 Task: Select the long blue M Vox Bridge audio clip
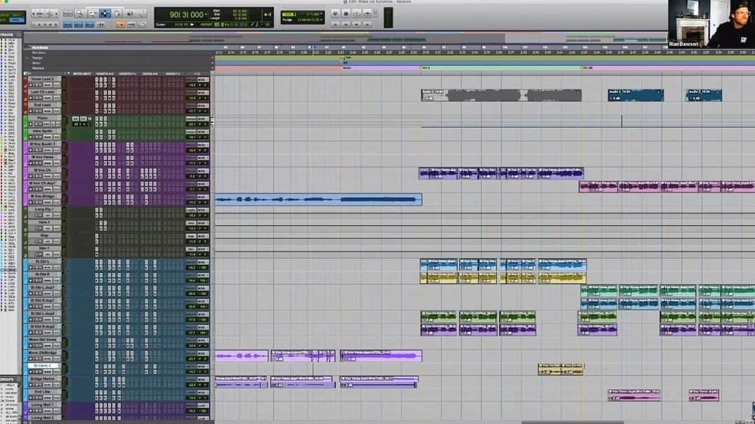(x=318, y=199)
